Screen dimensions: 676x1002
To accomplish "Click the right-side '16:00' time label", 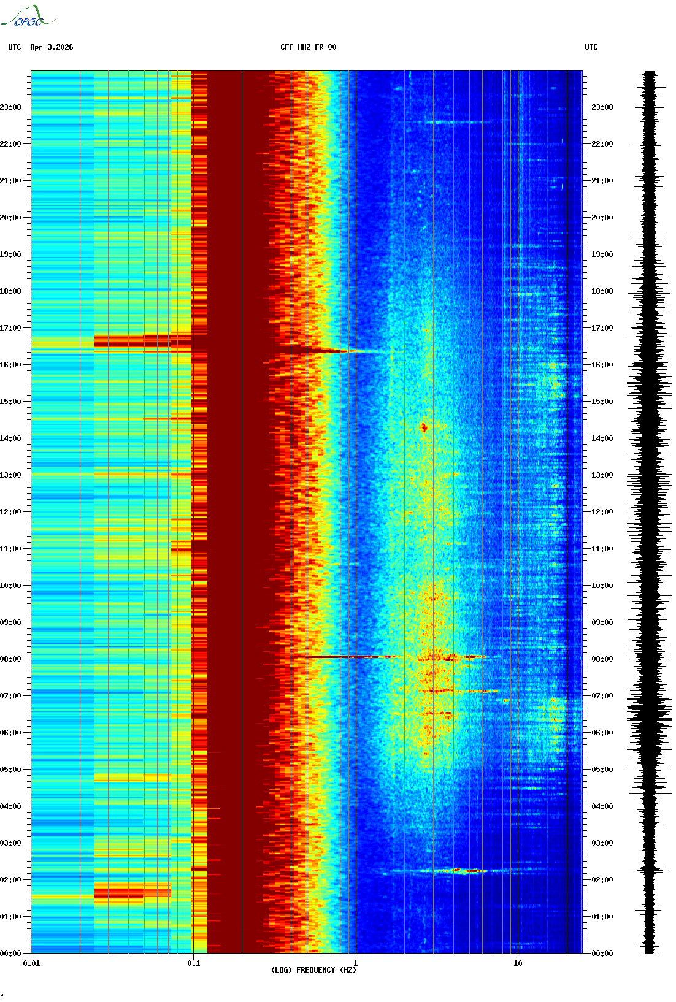I will [602, 365].
